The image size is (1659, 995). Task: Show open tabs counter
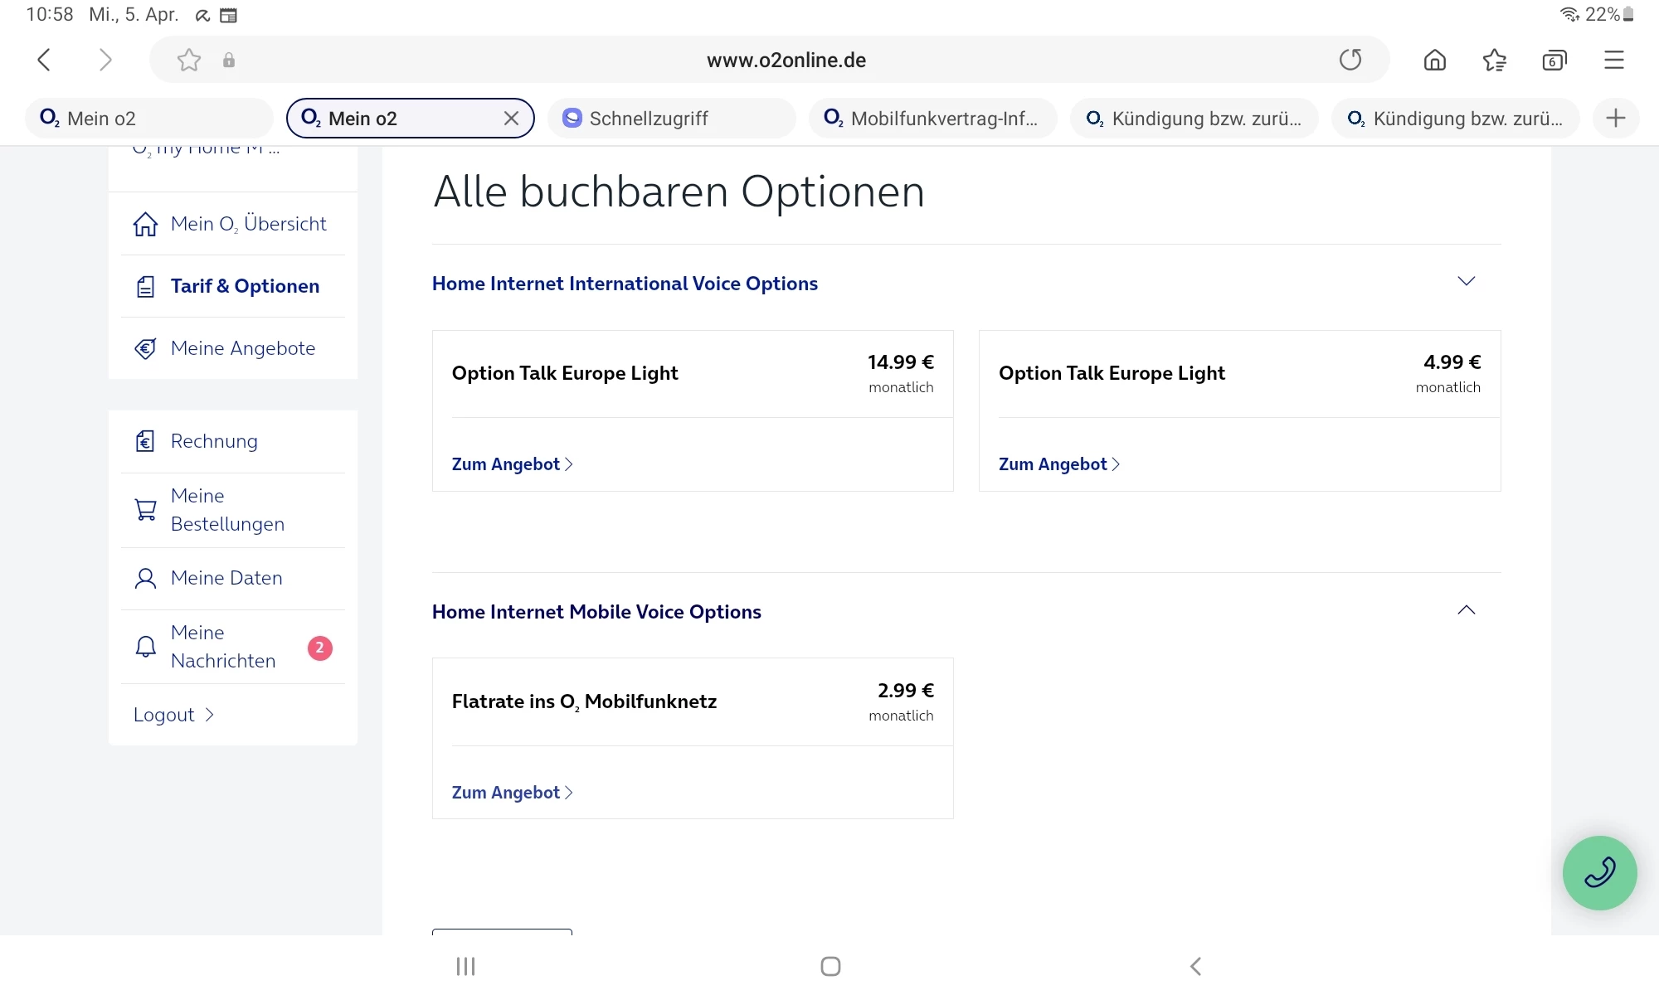point(1554,60)
